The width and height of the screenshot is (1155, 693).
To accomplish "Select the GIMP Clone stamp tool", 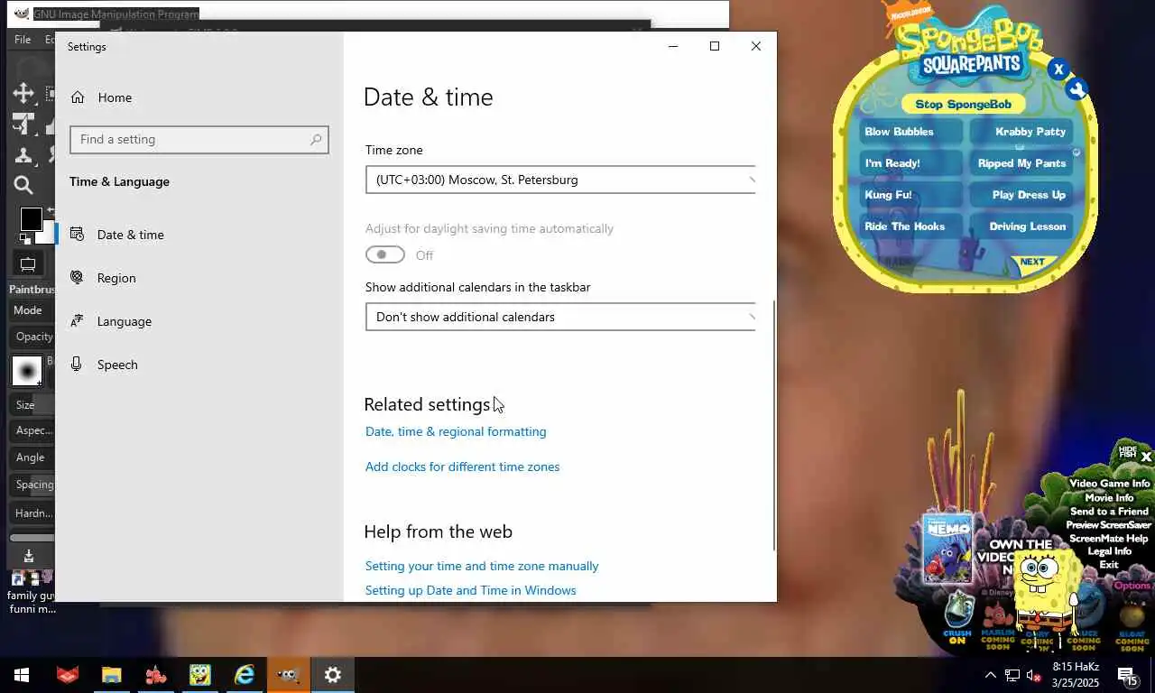I will pyautogui.click(x=23, y=154).
